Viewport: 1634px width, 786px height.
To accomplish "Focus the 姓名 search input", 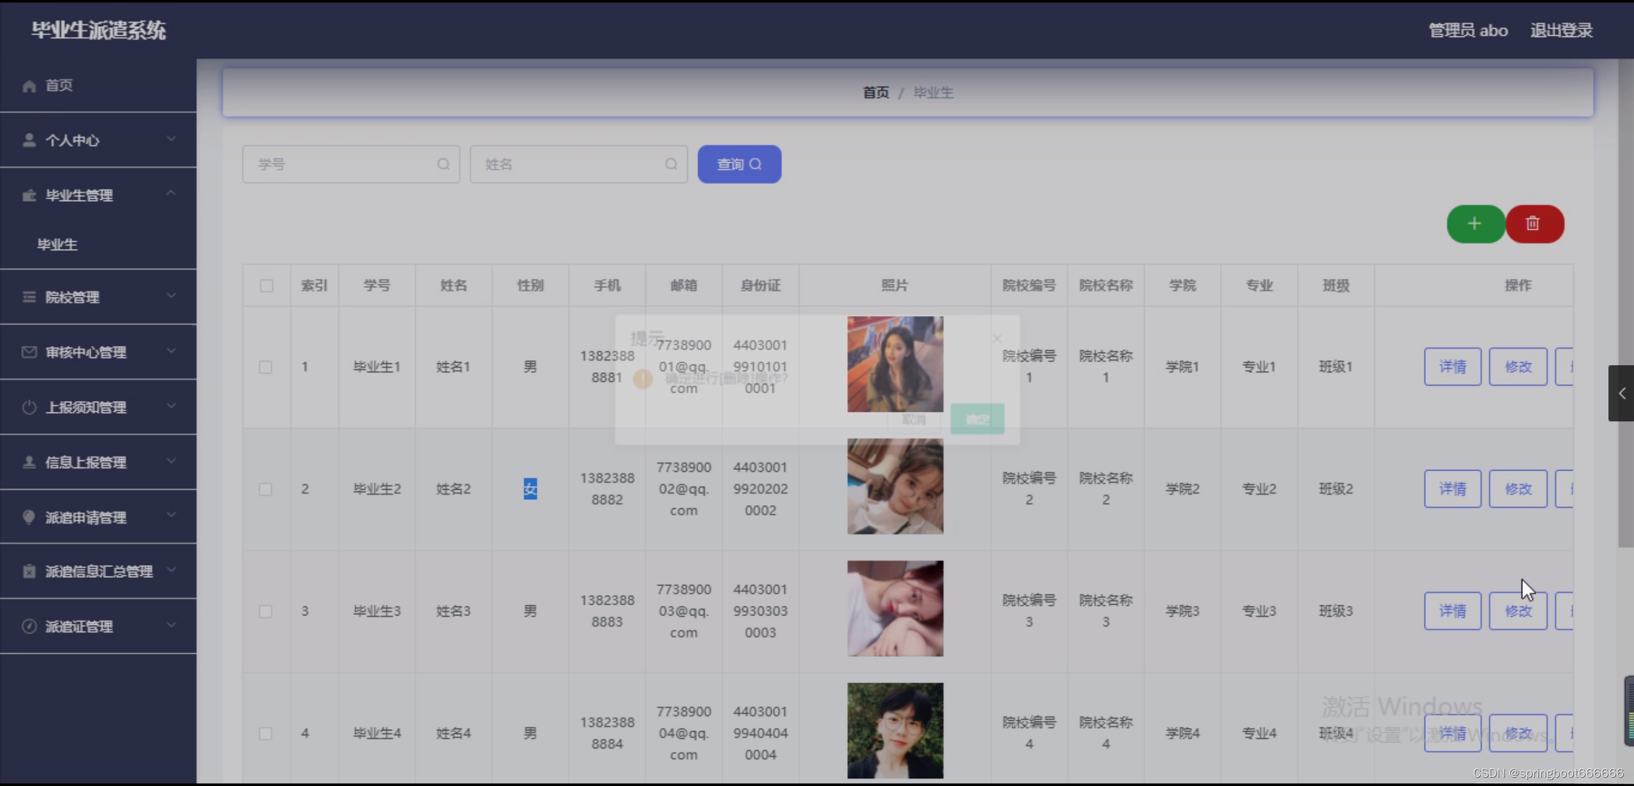I will pos(579,164).
